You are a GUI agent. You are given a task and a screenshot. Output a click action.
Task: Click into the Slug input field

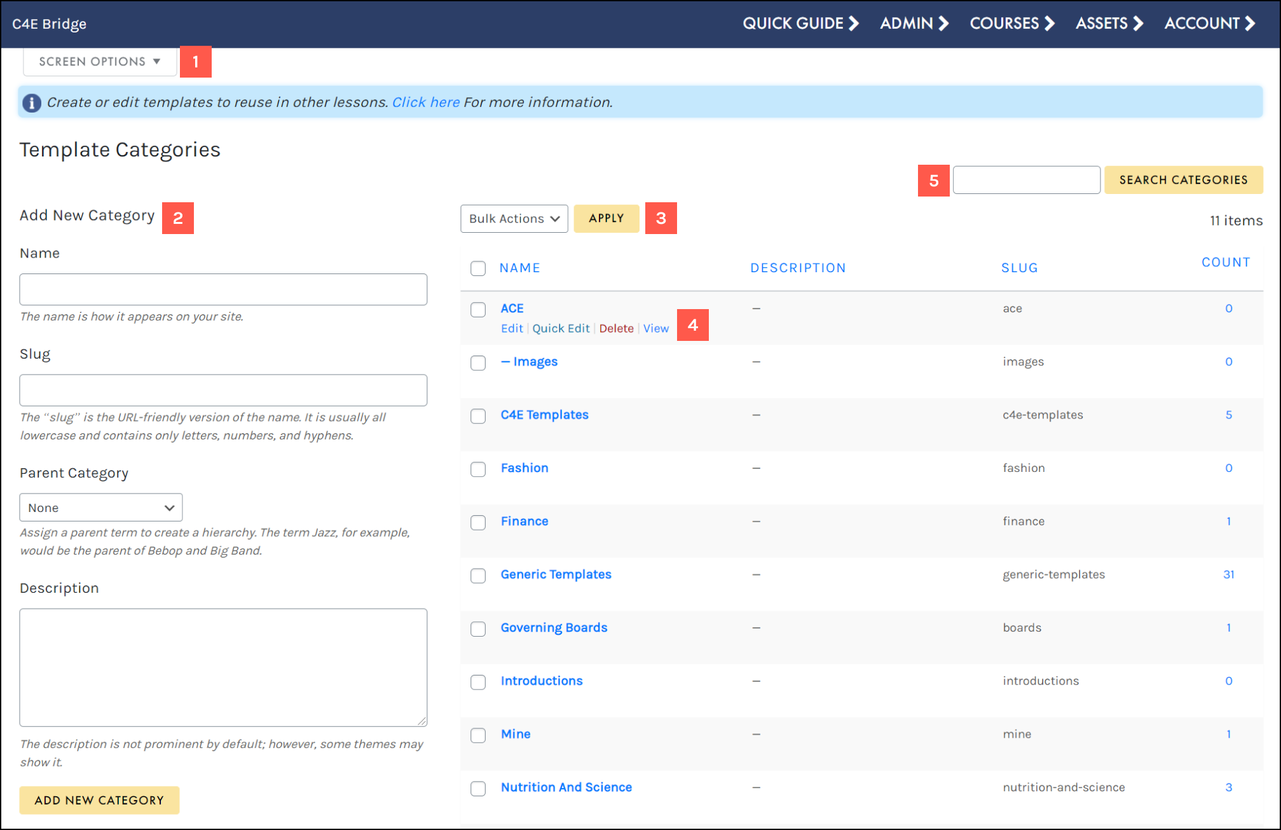(223, 390)
